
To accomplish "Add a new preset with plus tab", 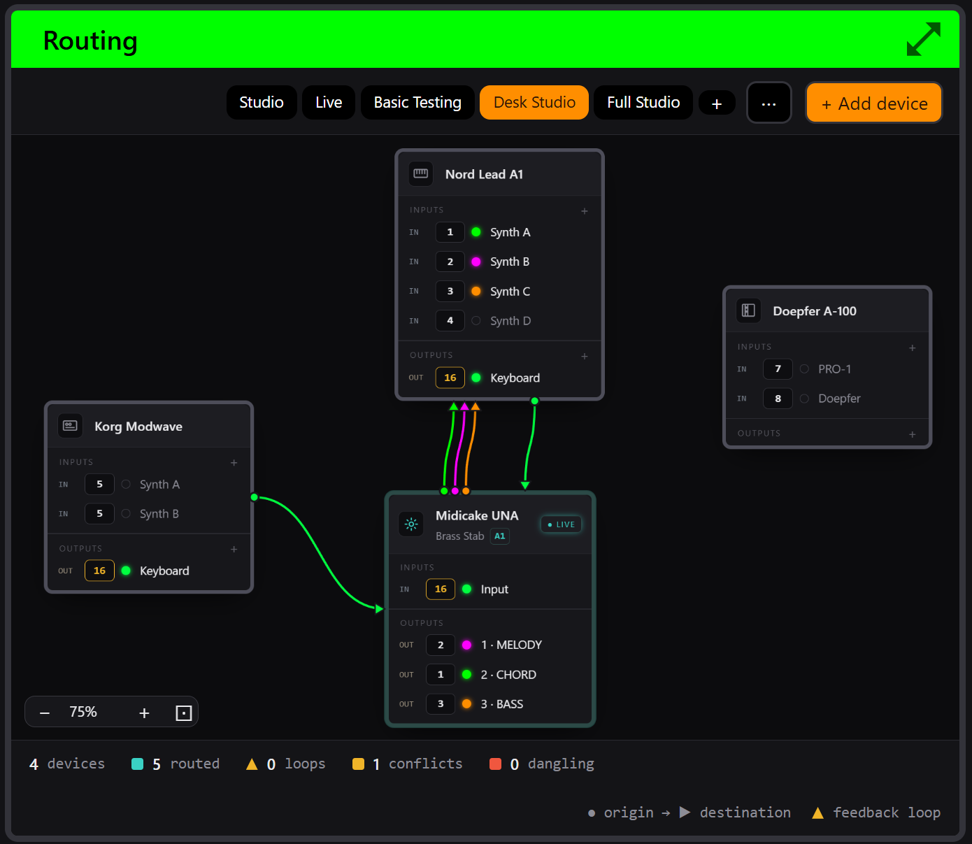I will point(717,104).
